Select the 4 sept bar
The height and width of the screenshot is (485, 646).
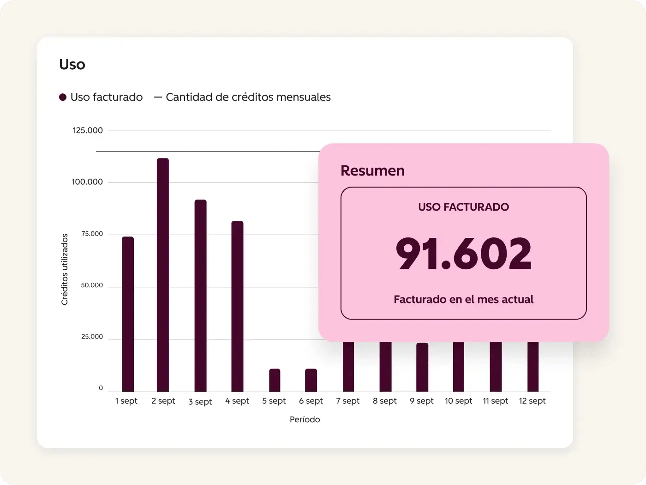(237, 306)
